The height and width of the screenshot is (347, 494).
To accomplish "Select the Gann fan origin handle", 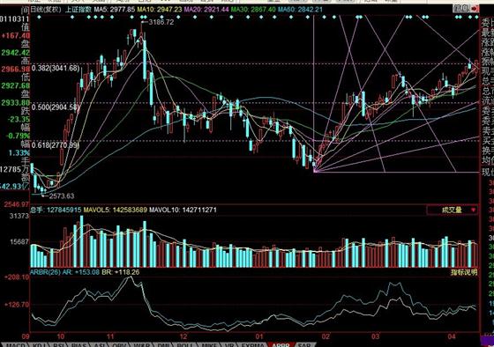I will [316, 171].
